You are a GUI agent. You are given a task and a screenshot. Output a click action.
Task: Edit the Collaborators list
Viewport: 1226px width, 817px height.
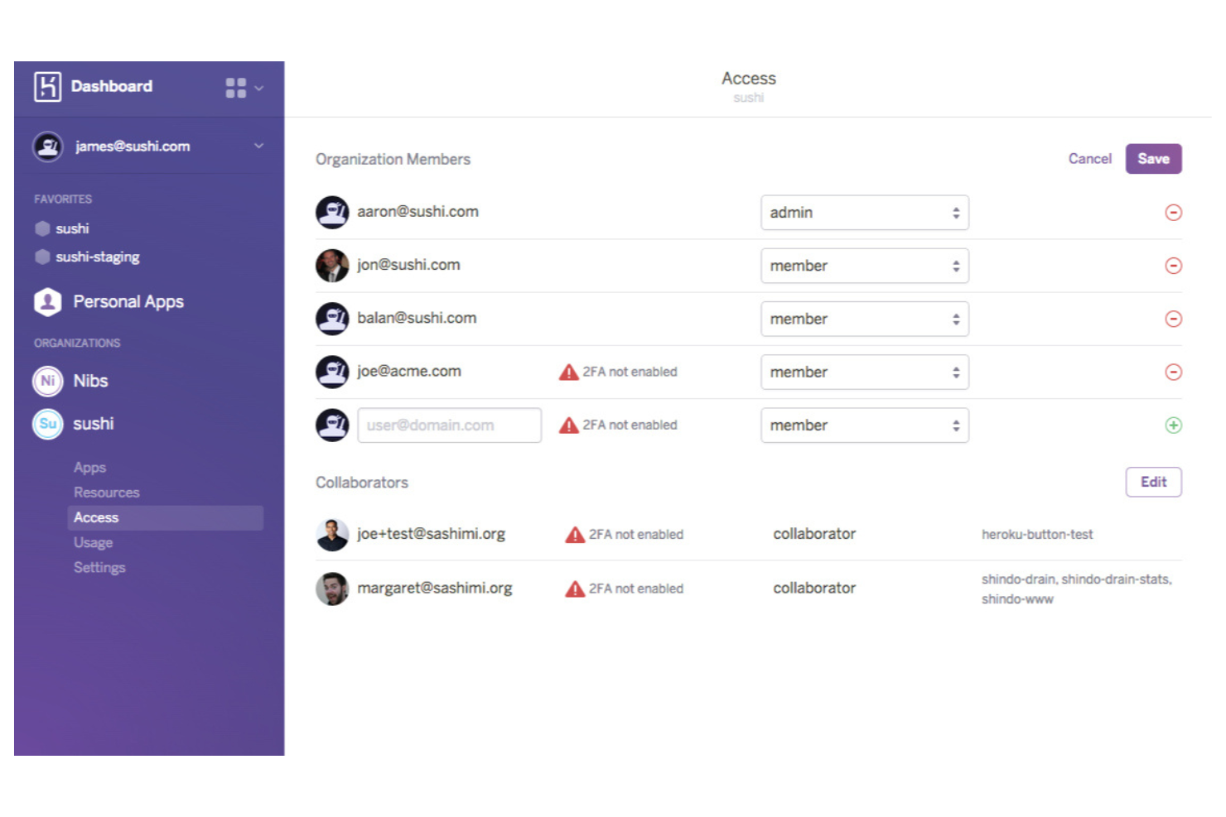click(1153, 482)
